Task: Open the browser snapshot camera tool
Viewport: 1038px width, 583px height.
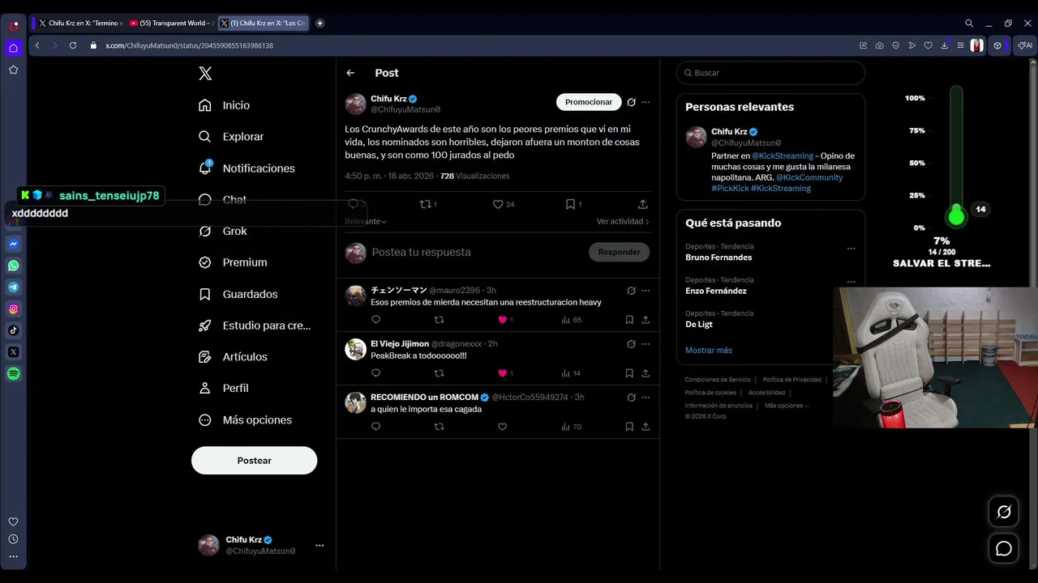Action: click(x=880, y=45)
